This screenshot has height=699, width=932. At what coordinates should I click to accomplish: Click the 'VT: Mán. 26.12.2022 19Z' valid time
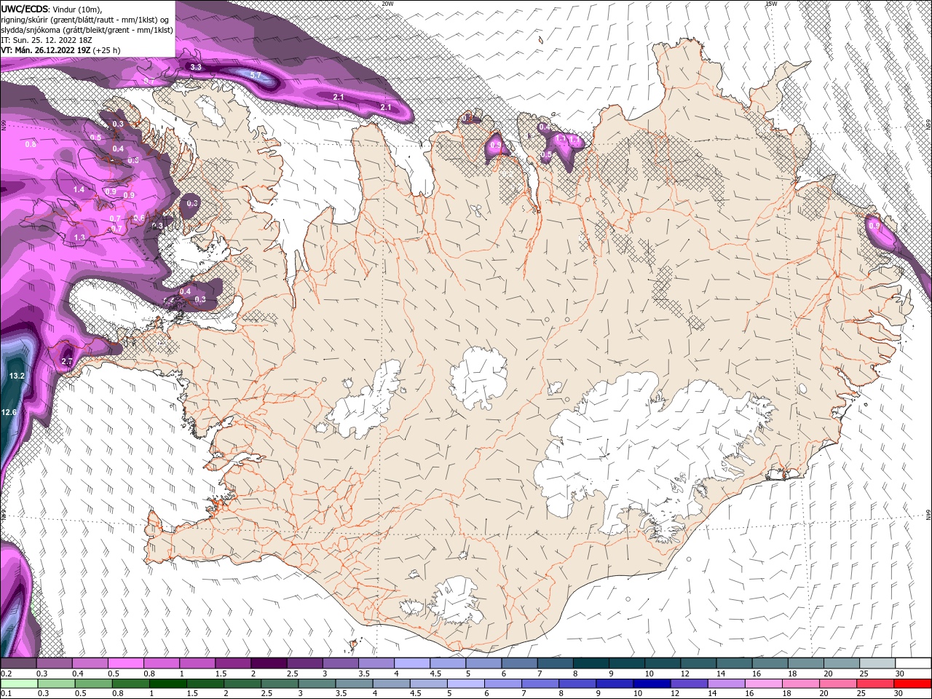[46, 50]
